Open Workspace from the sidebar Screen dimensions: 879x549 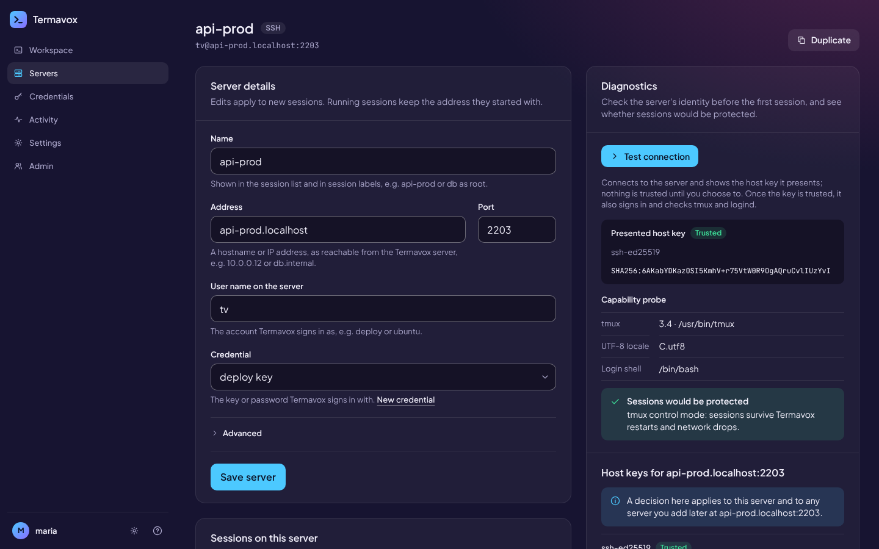click(x=88, y=50)
